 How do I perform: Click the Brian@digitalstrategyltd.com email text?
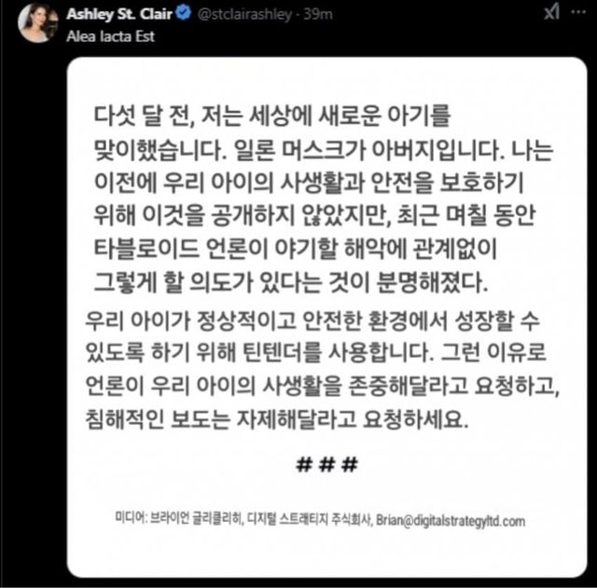pyautogui.click(x=451, y=521)
